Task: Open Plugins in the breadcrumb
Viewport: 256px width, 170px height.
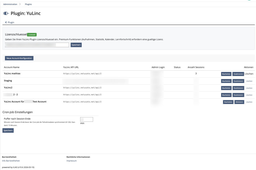Action: click(x=28, y=4)
